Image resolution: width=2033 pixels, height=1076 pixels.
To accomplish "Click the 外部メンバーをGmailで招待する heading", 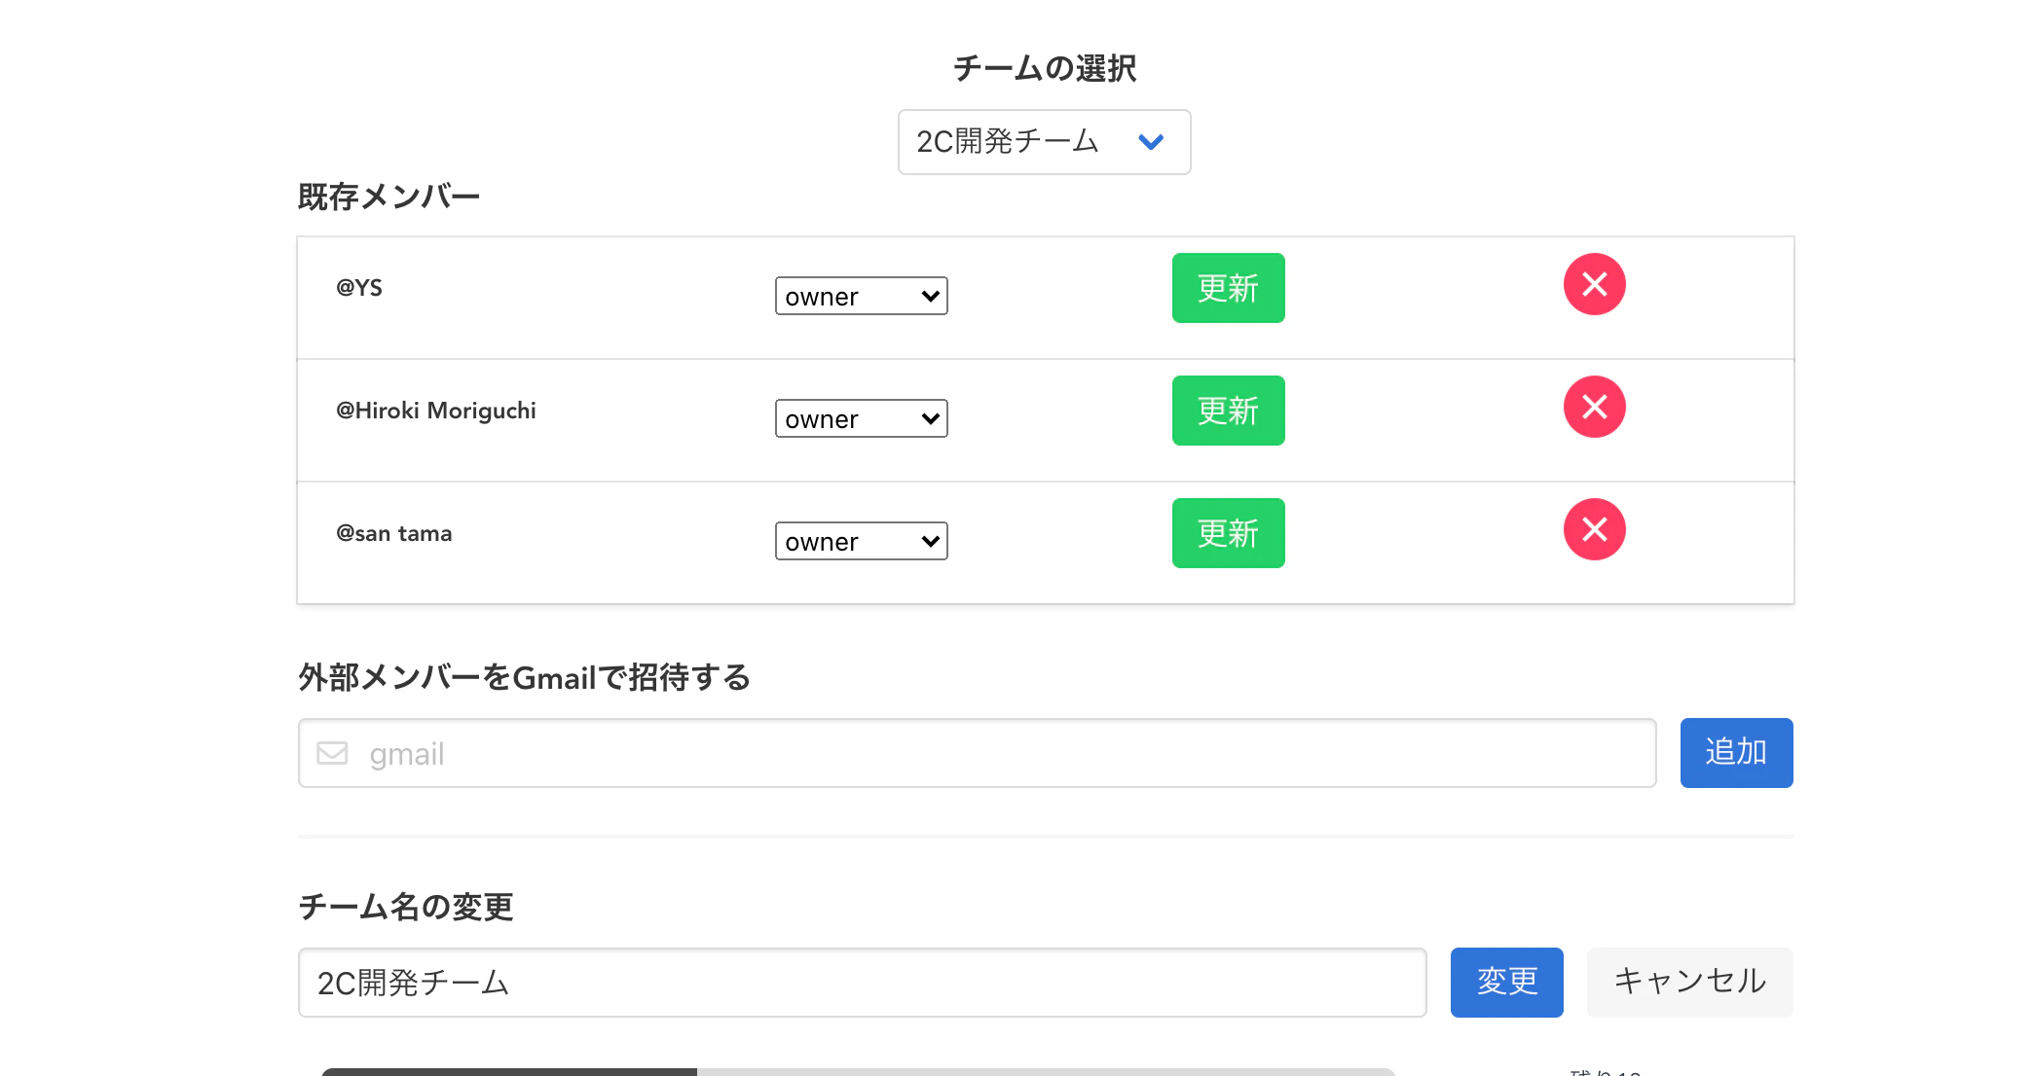I will tap(524, 677).
